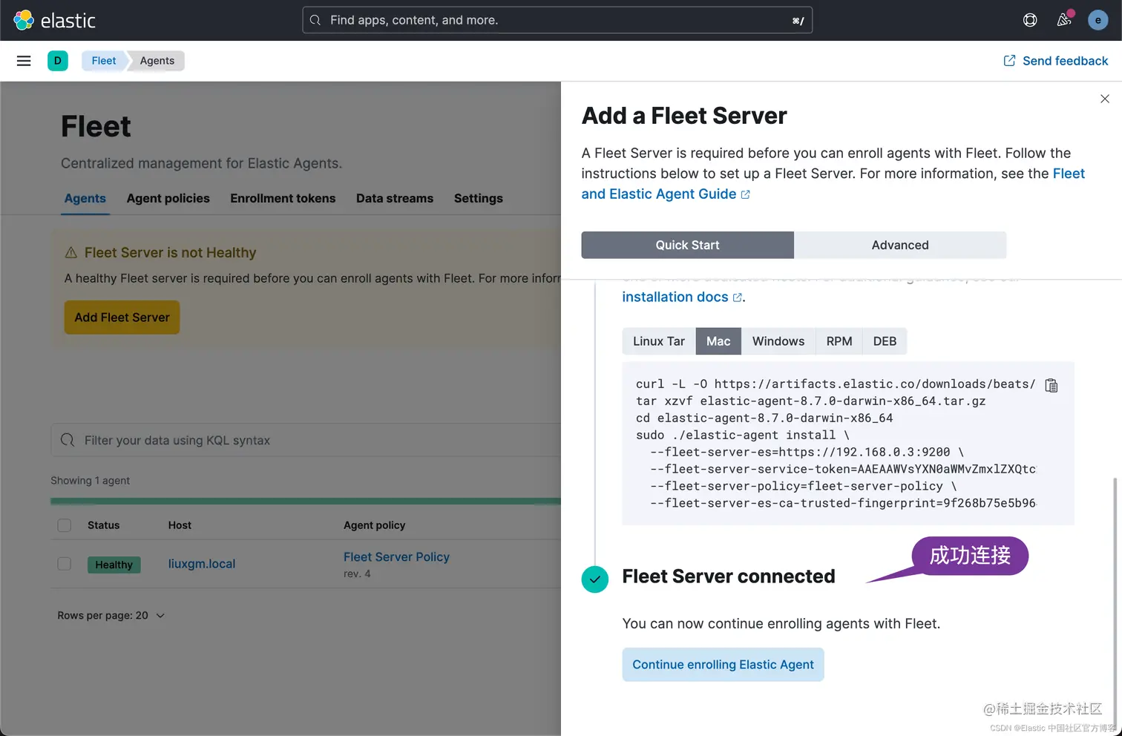Select DEB platform
This screenshot has height=736, width=1122.
pyautogui.click(x=885, y=341)
